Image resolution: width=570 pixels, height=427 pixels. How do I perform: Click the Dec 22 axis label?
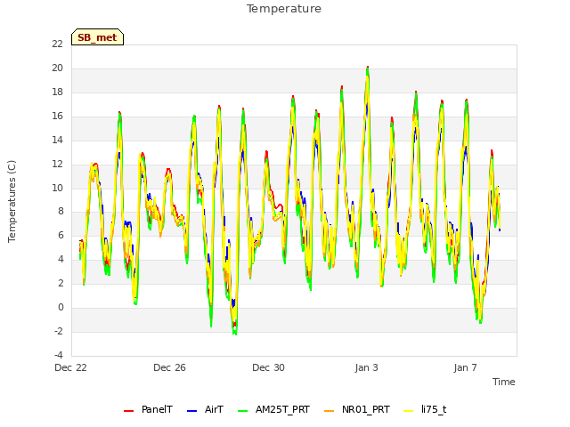70,367
